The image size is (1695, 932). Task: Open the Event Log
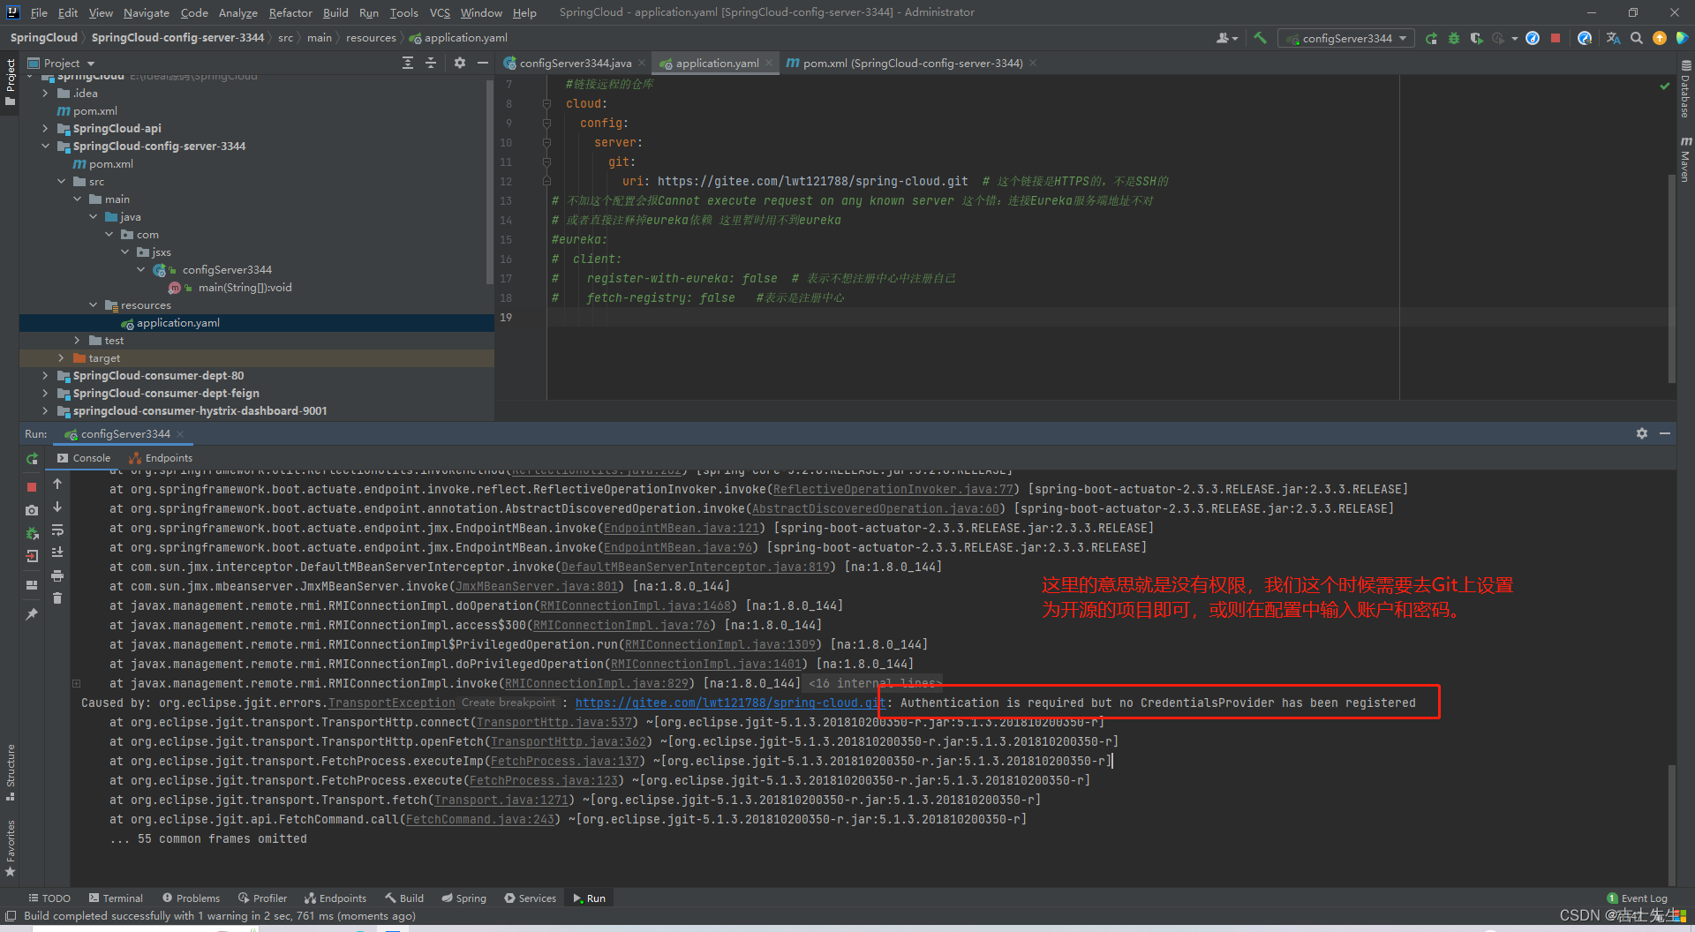[x=1638, y=898]
